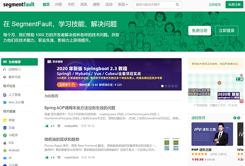Click the thumbs-up icon on 微前端 article
Screen dimensions: 245x166
click(x=47, y=158)
